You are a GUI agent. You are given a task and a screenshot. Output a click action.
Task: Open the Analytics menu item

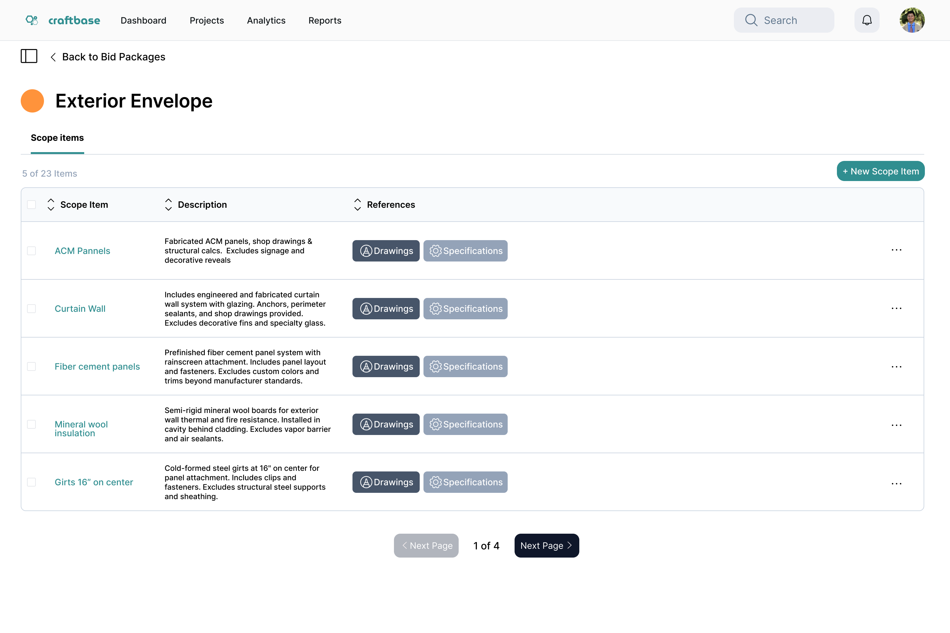coord(266,21)
